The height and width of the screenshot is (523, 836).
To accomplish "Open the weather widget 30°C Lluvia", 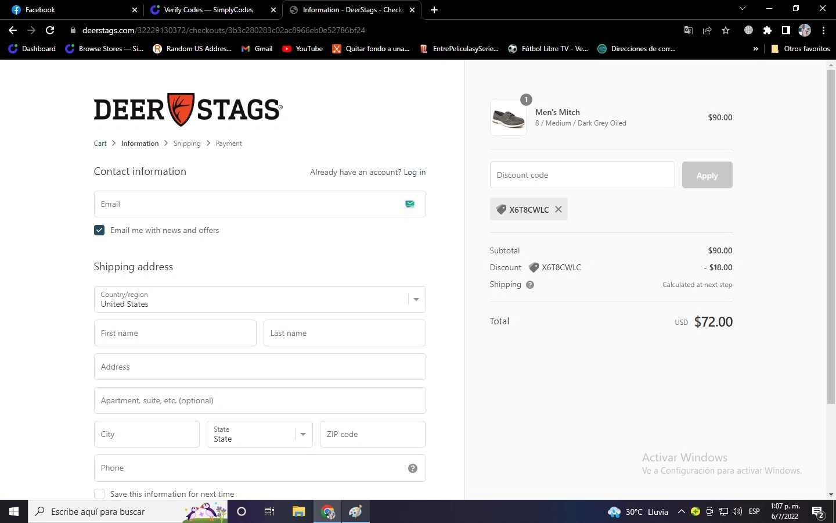I will click(638, 512).
